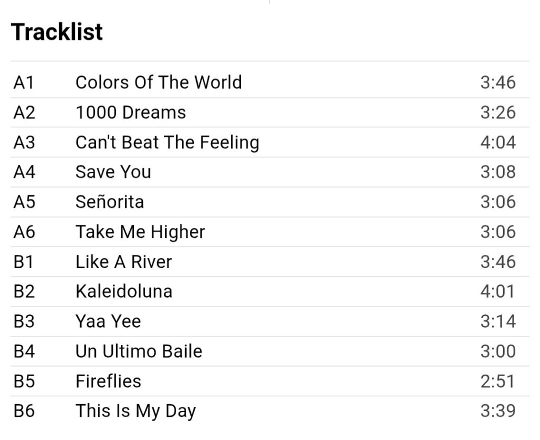Click Can't Beat The Feeling track title

[x=167, y=142]
